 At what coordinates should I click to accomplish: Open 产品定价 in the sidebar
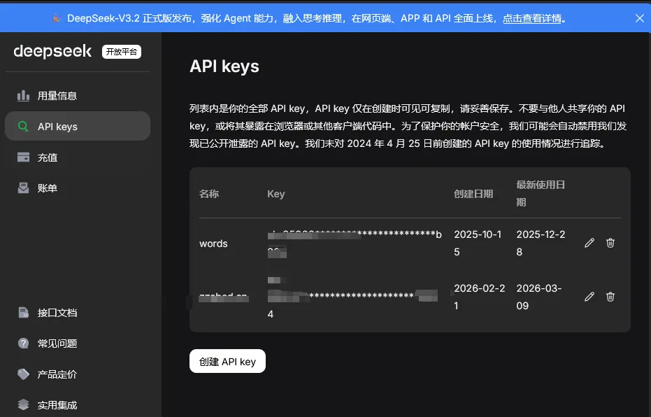tap(77, 374)
